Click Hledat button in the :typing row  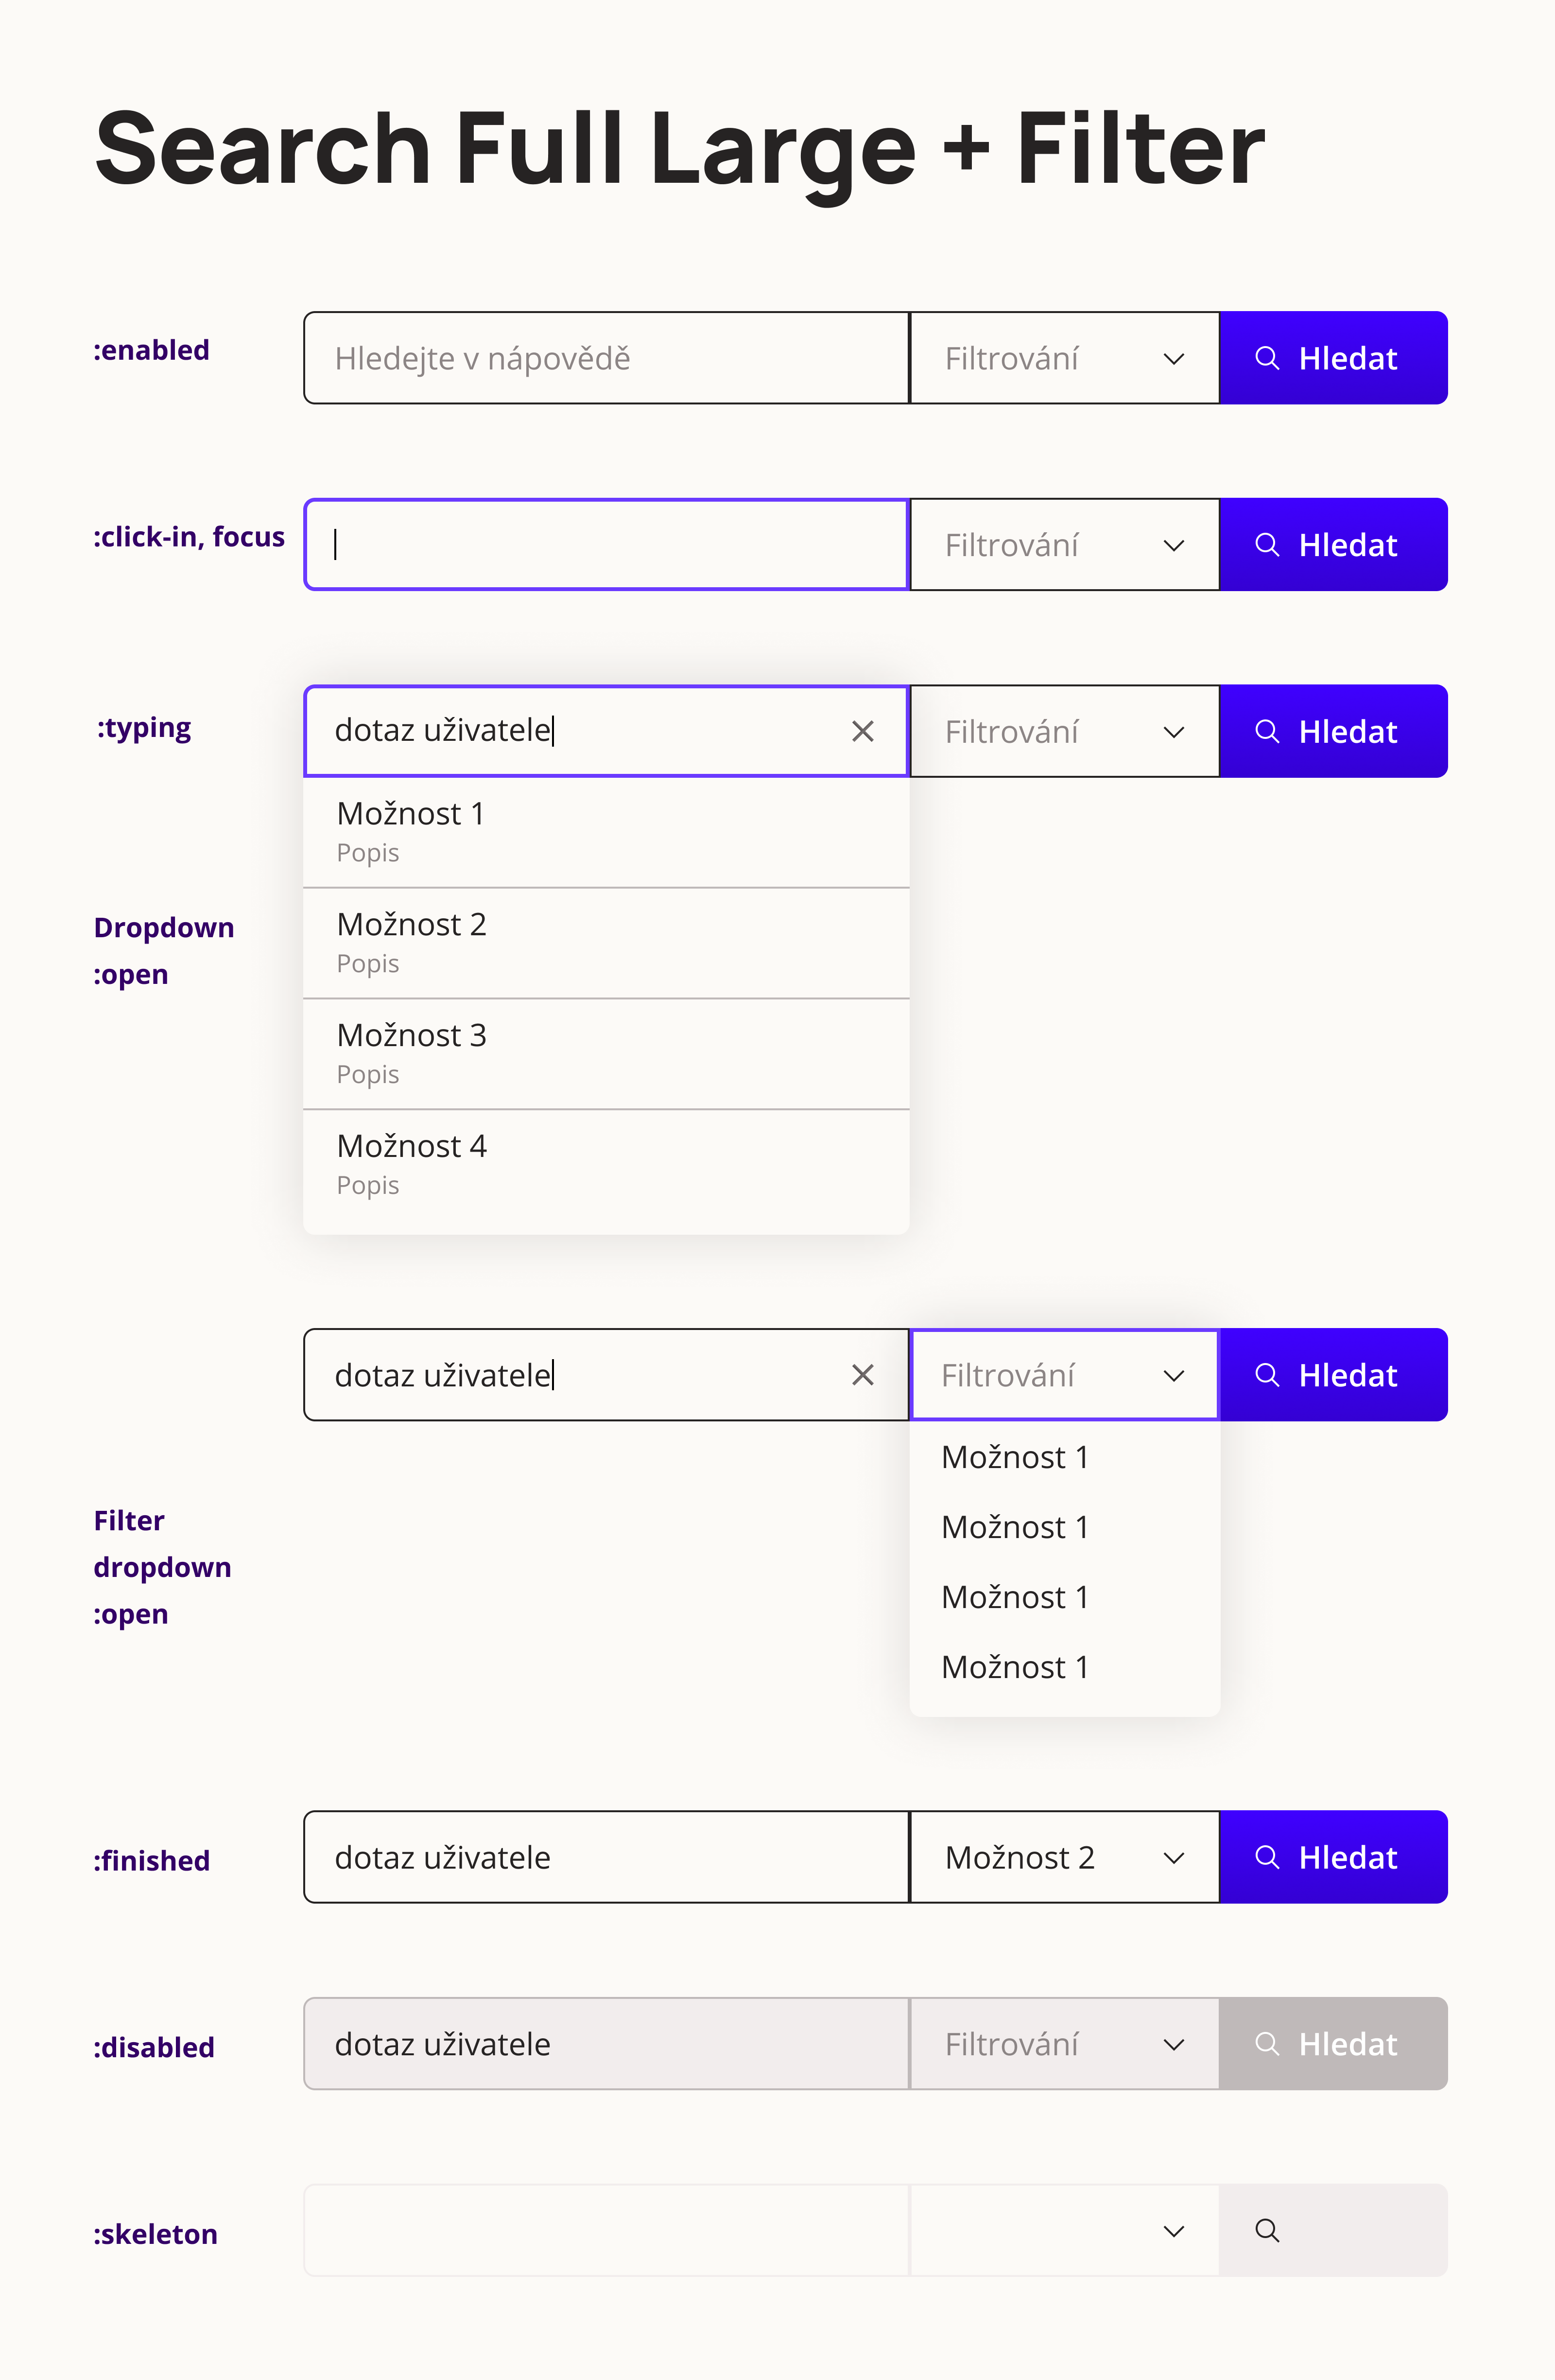(x=1333, y=731)
